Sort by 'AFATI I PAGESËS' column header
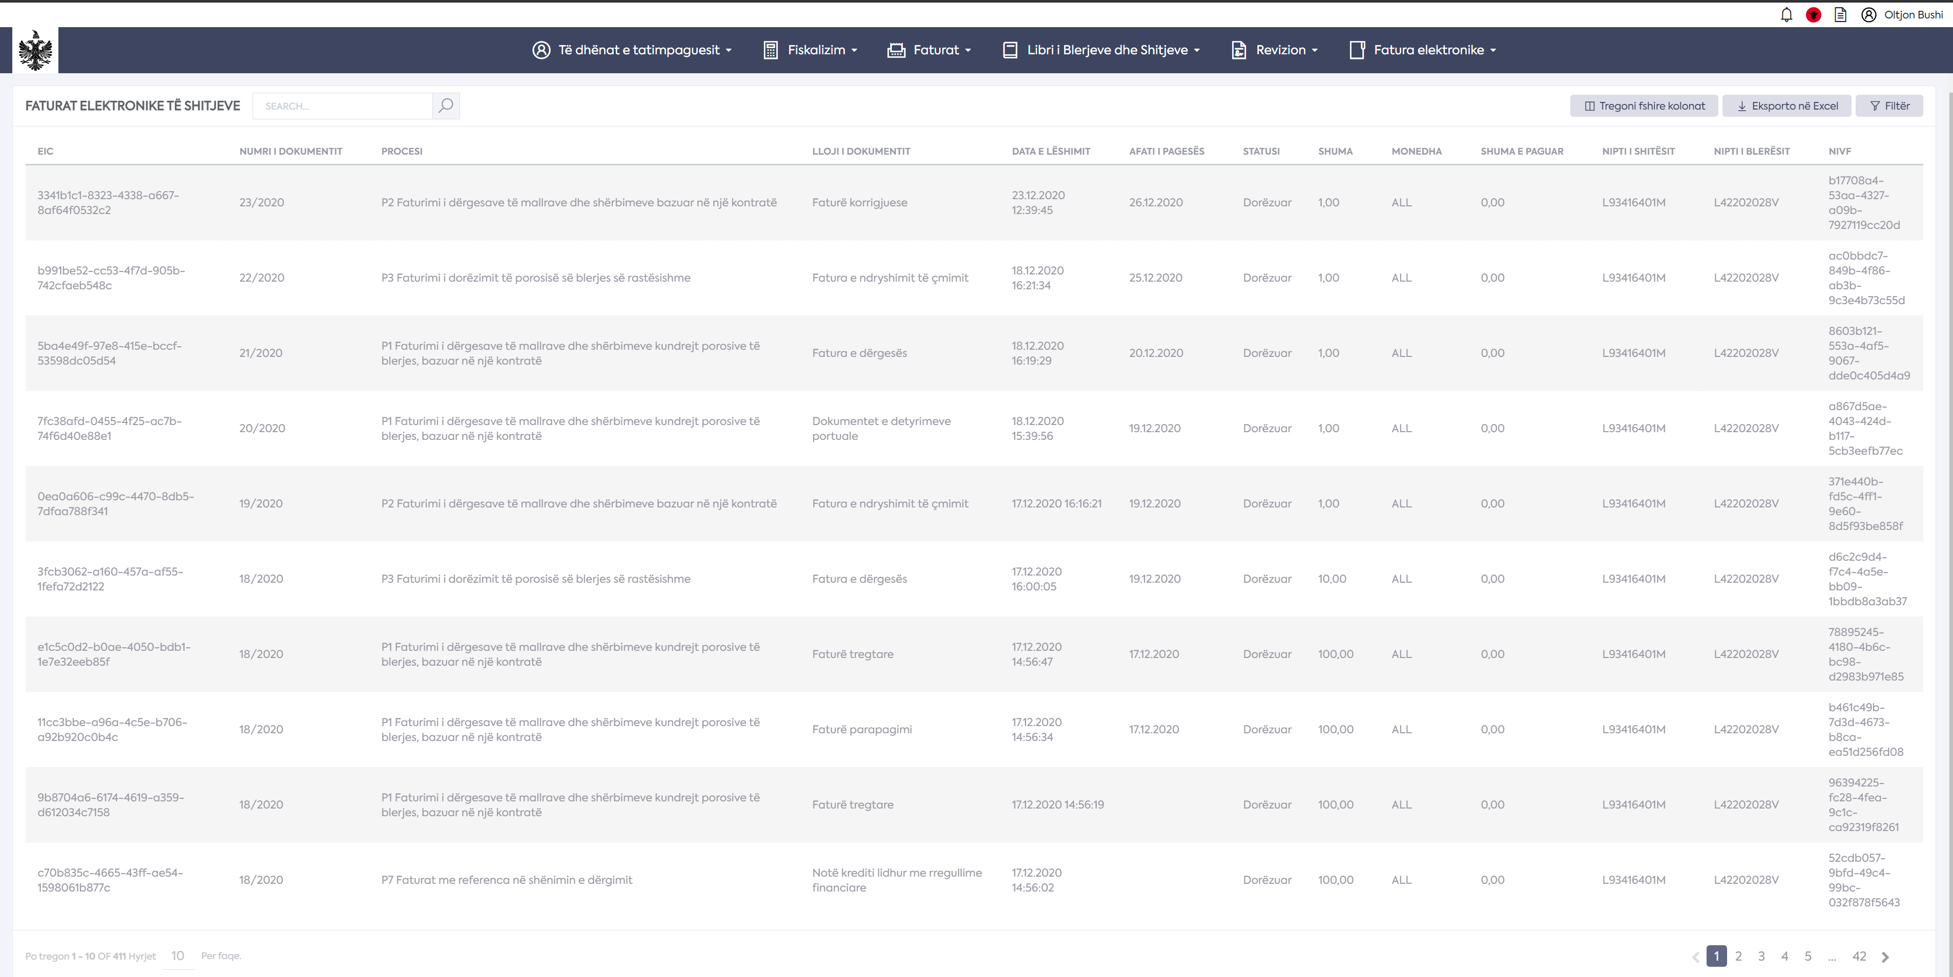This screenshot has height=977, width=1953. [x=1166, y=151]
